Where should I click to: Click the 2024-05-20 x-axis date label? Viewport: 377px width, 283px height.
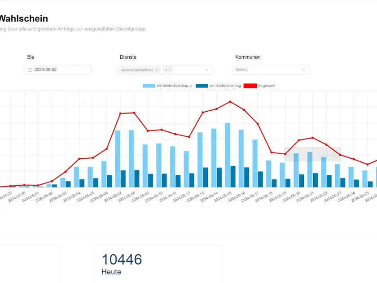(291, 198)
